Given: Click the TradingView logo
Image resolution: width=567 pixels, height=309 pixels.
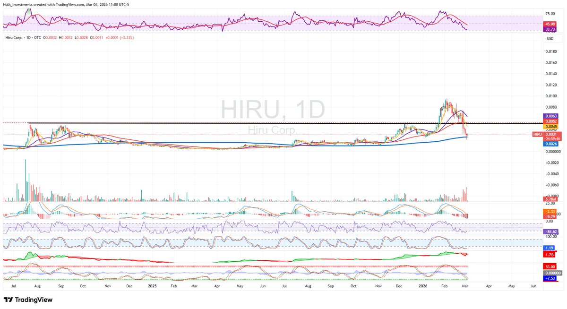Looking at the screenshot, I should [x=28, y=300].
